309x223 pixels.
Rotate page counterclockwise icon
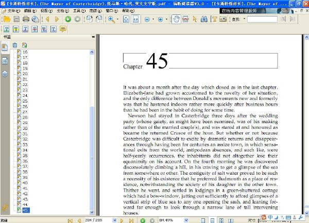(x=99, y=19)
